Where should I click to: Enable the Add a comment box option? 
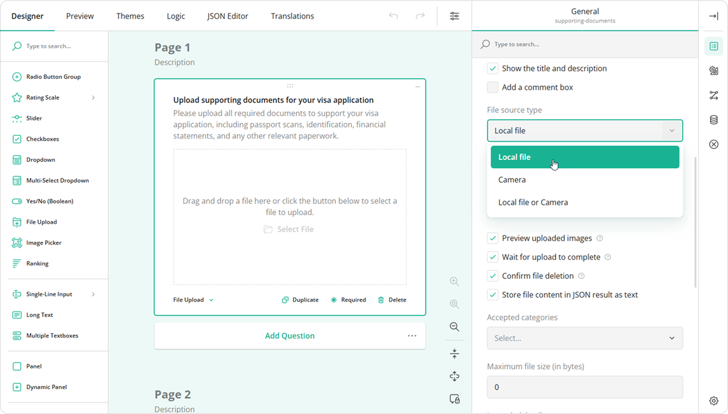[x=492, y=87]
